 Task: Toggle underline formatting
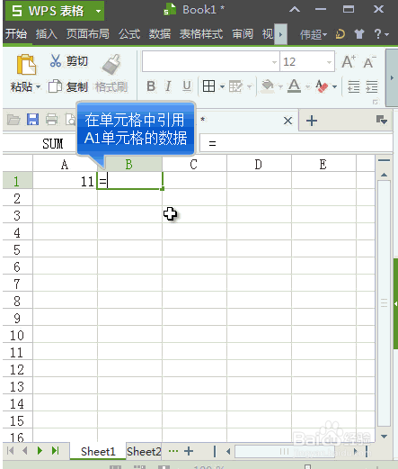coord(187,86)
